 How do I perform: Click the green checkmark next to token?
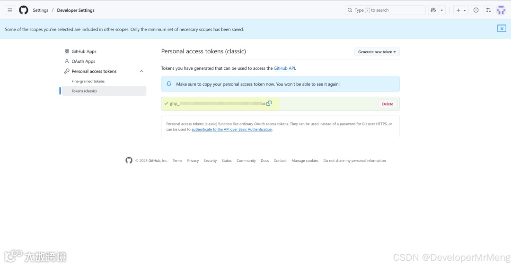click(166, 103)
